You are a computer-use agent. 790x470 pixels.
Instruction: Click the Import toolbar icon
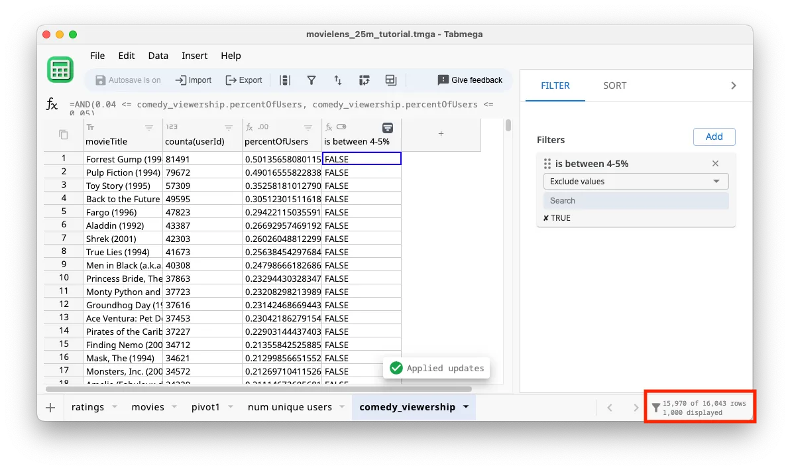pyautogui.click(x=193, y=80)
